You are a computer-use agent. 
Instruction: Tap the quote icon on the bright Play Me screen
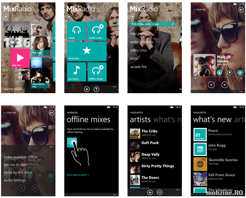tap(241, 10)
